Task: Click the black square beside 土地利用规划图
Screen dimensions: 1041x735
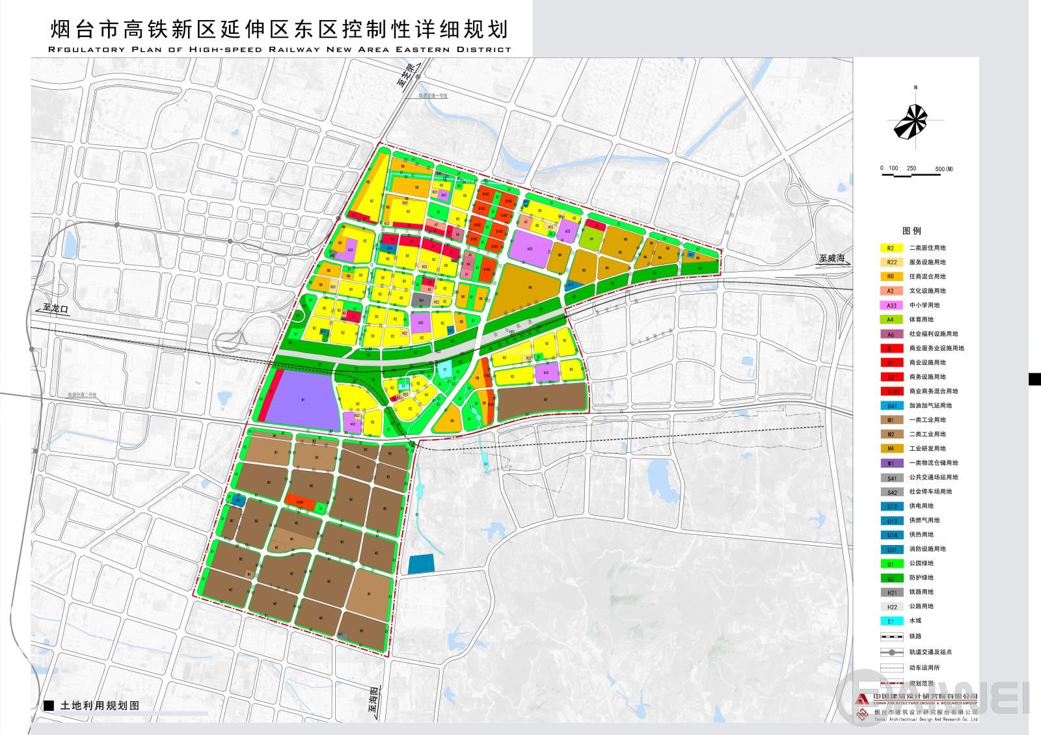Action: click(48, 706)
